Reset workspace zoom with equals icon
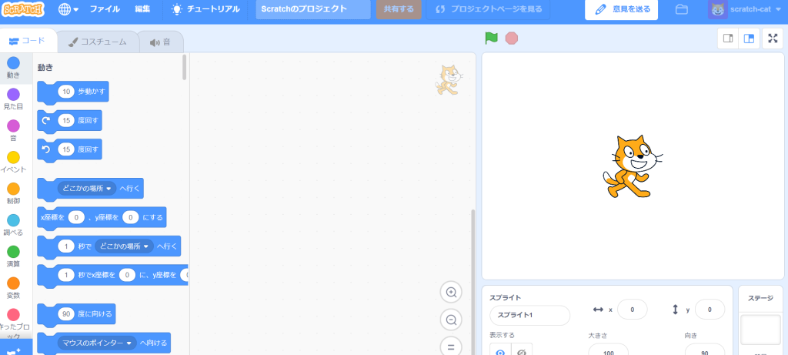788x355 pixels. coord(451,347)
